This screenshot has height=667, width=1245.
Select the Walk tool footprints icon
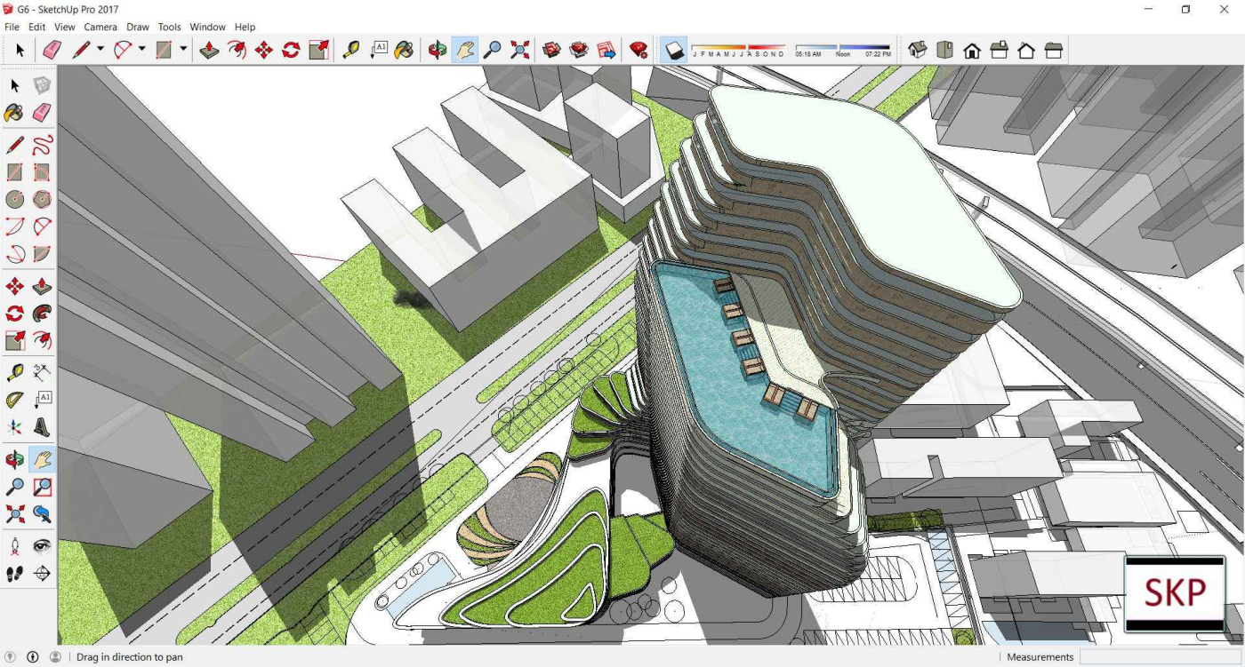click(x=15, y=574)
